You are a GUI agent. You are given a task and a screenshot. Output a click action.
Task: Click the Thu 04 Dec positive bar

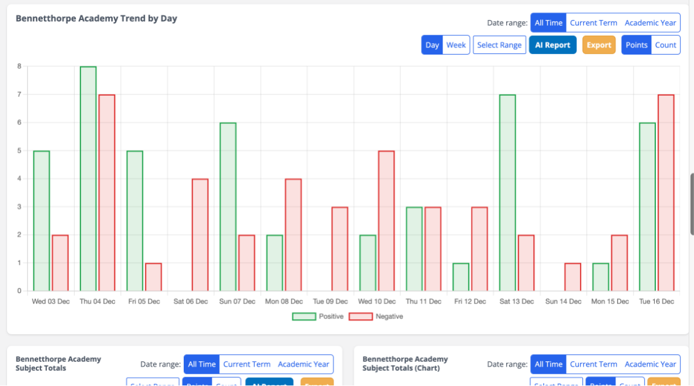(88, 179)
